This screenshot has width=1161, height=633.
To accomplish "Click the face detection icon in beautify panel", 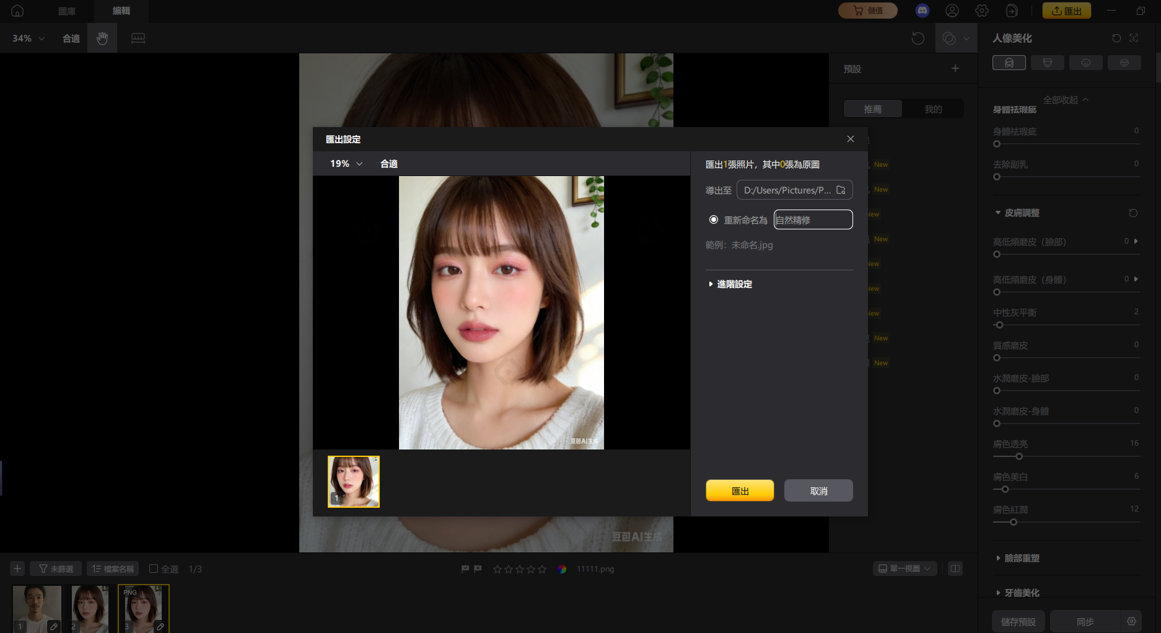I will coord(1134,38).
